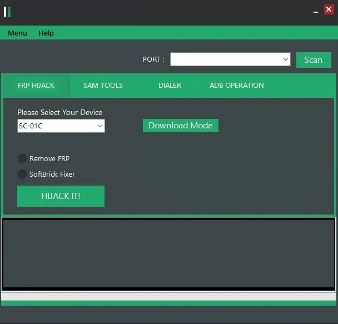Switch to the ADB OPERATION tab
Image resolution: width=338 pixels, height=324 pixels.
(237, 86)
